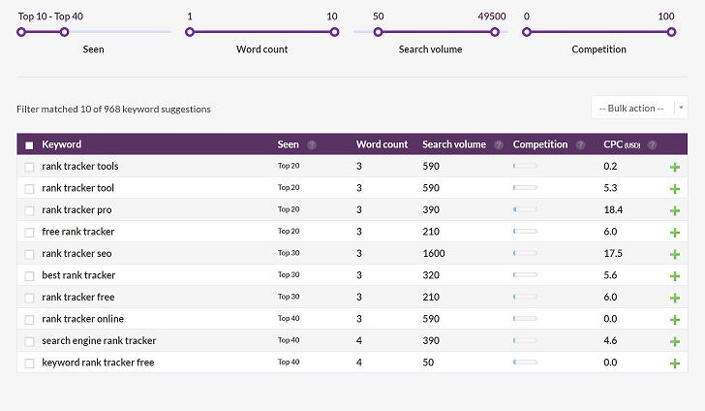The width and height of the screenshot is (705, 411).
Task: Sort table by Keyword column header
Action: tap(62, 144)
